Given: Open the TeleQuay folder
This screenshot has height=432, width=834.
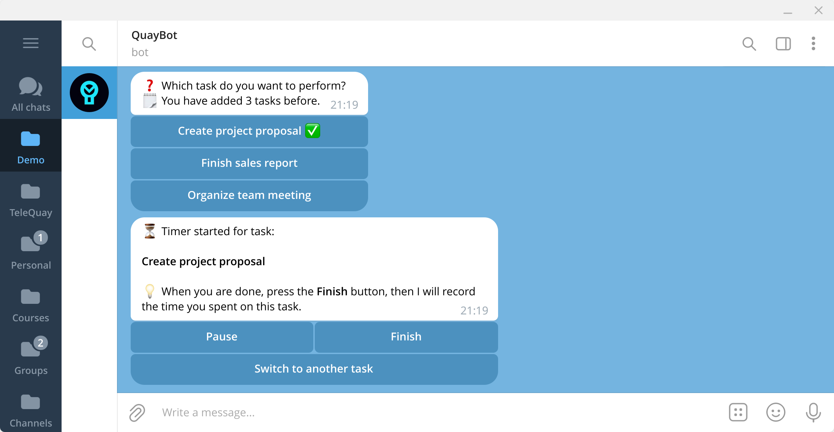Looking at the screenshot, I should [x=31, y=200].
